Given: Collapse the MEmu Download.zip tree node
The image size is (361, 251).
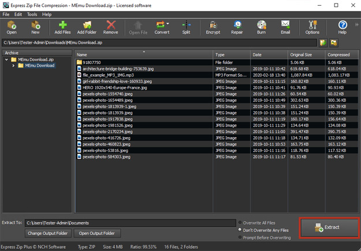Looking at the screenshot, I should pyautogui.click(x=6, y=60).
